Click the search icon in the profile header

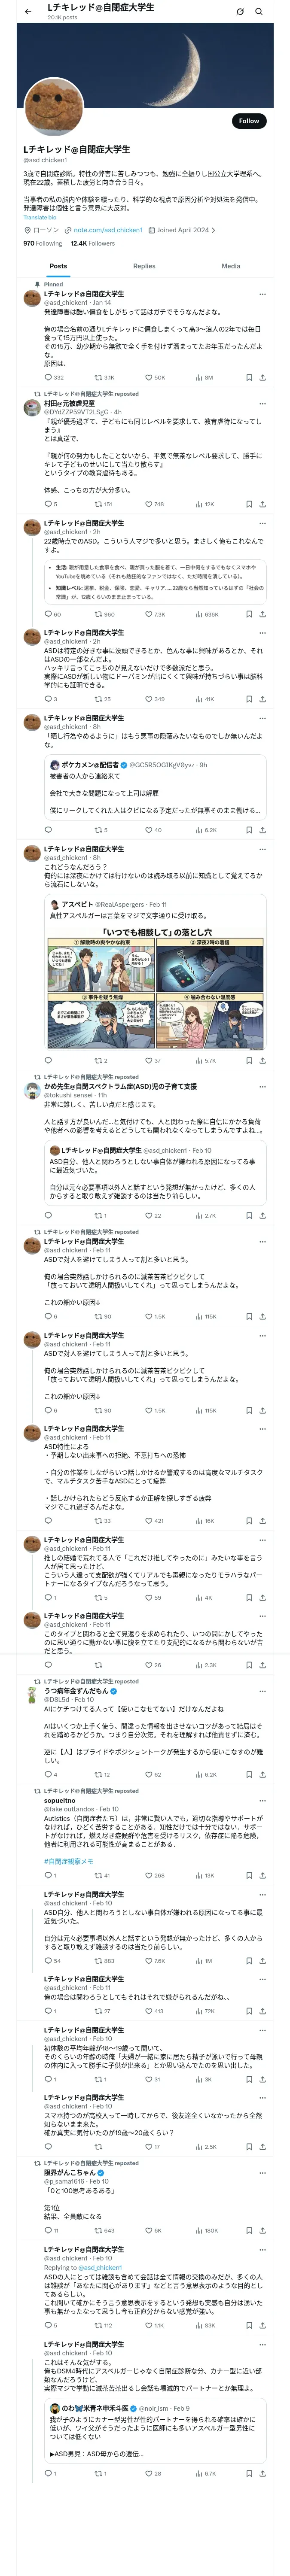click(x=259, y=11)
